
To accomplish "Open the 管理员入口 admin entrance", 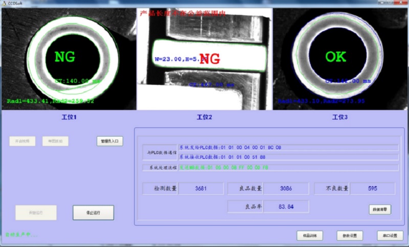I will pyautogui.click(x=110, y=141).
